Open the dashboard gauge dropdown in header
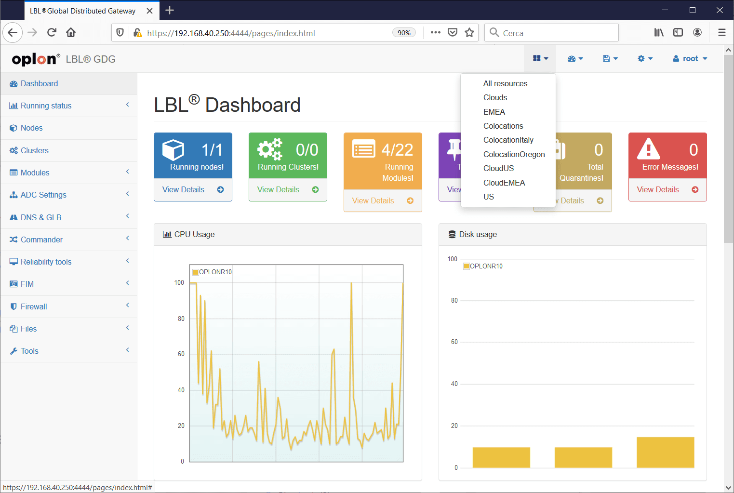734x493 pixels. coord(575,58)
